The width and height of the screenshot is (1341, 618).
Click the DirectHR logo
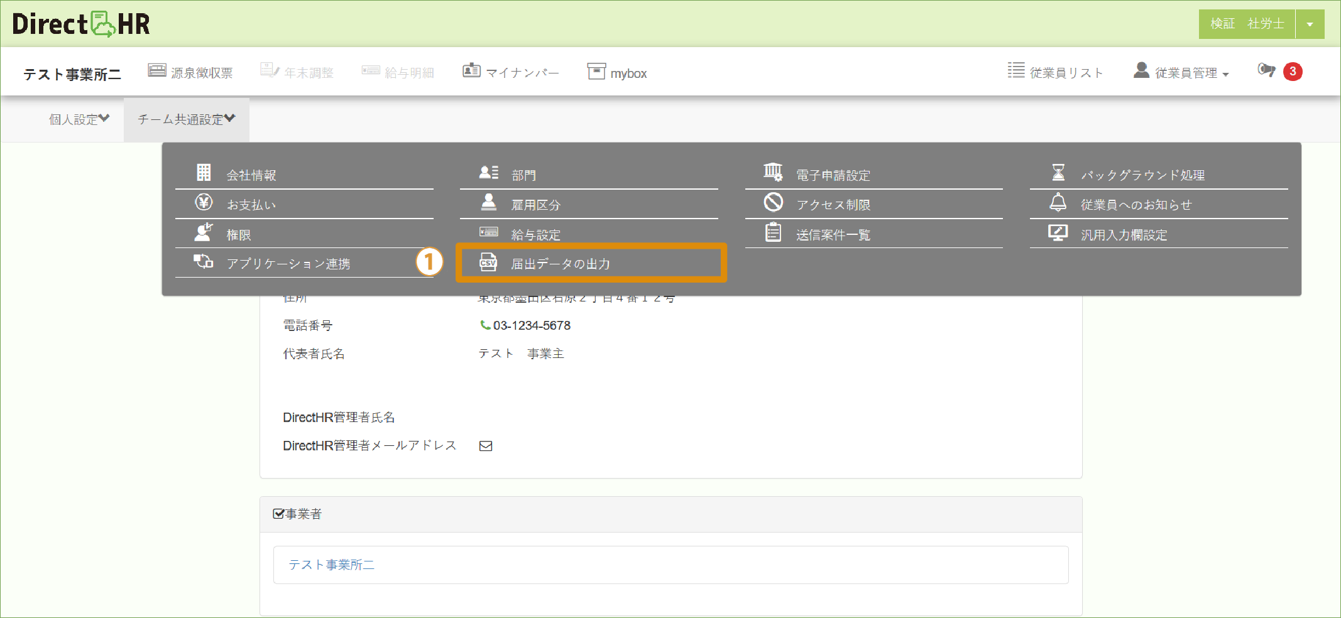(81, 24)
